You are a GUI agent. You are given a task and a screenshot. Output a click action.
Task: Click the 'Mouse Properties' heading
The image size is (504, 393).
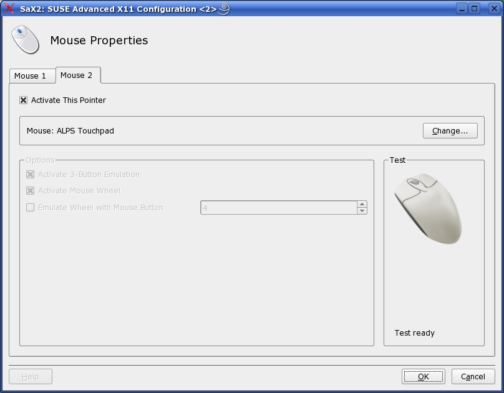click(x=99, y=41)
